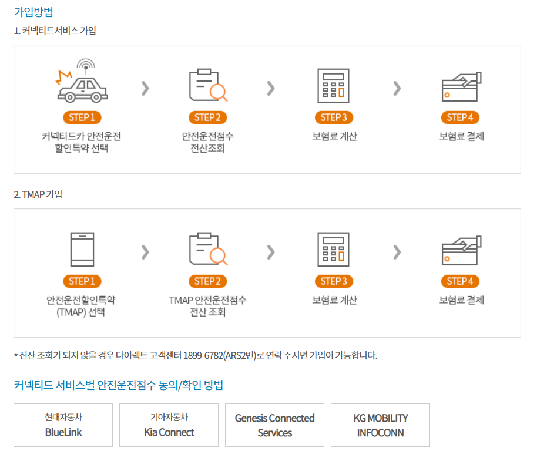Click STEP 3 badge in TMAP section
The width and height of the screenshot is (537, 461).
(334, 281)
